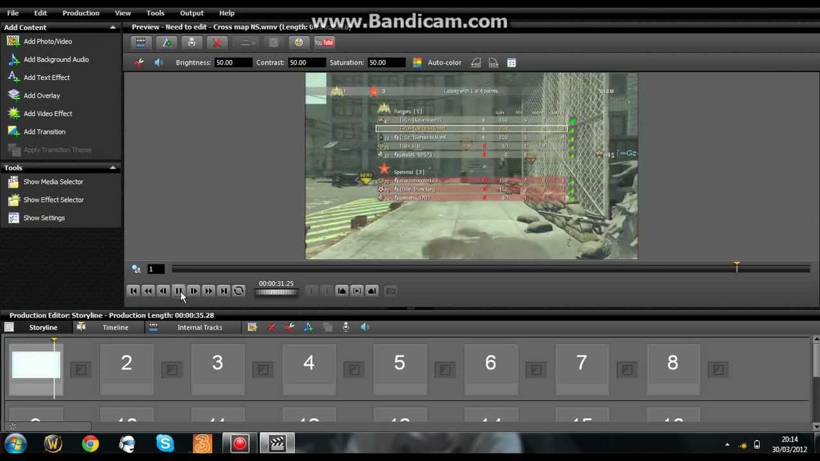Click the Brightness value field
The height and width of the screenshot is (461, 820).
(x=233, y=63)
